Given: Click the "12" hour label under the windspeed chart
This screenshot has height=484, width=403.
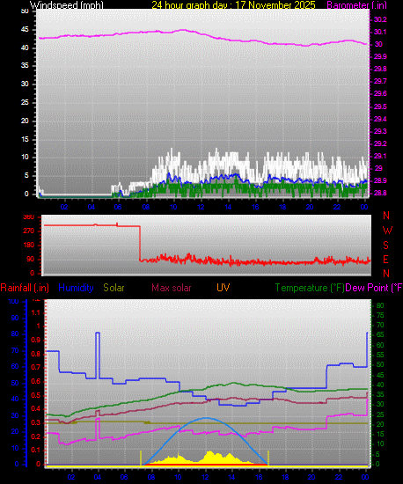Looking at the screenshot, I should pos(201,207).
